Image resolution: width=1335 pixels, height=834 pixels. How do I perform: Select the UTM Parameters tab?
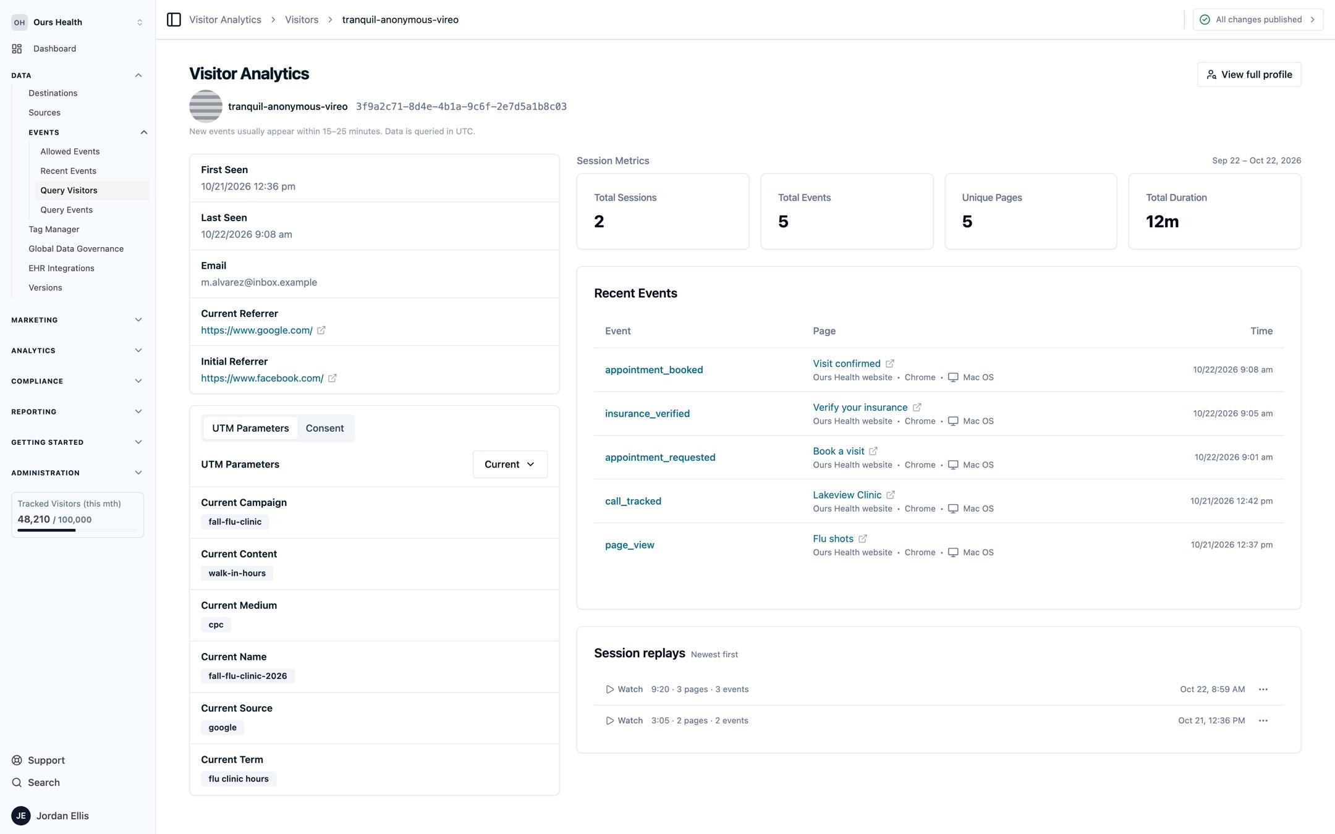(250, 428)
